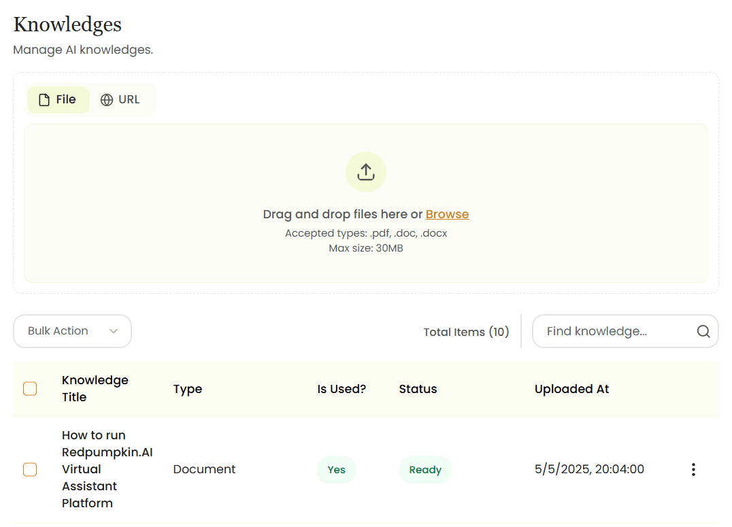Open the three-dot actions menu for the document row
Viewport: 732px width, 527px height.
click(693, 469)
